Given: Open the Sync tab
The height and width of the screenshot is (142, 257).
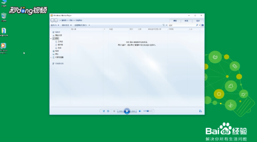Looking at the screenshot, I should (x=198, y=21).
